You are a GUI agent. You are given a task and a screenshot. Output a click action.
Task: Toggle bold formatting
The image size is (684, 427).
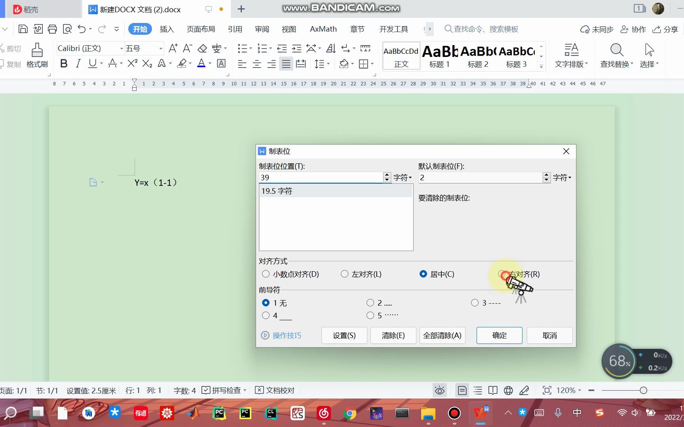click(x=63, y=63)
